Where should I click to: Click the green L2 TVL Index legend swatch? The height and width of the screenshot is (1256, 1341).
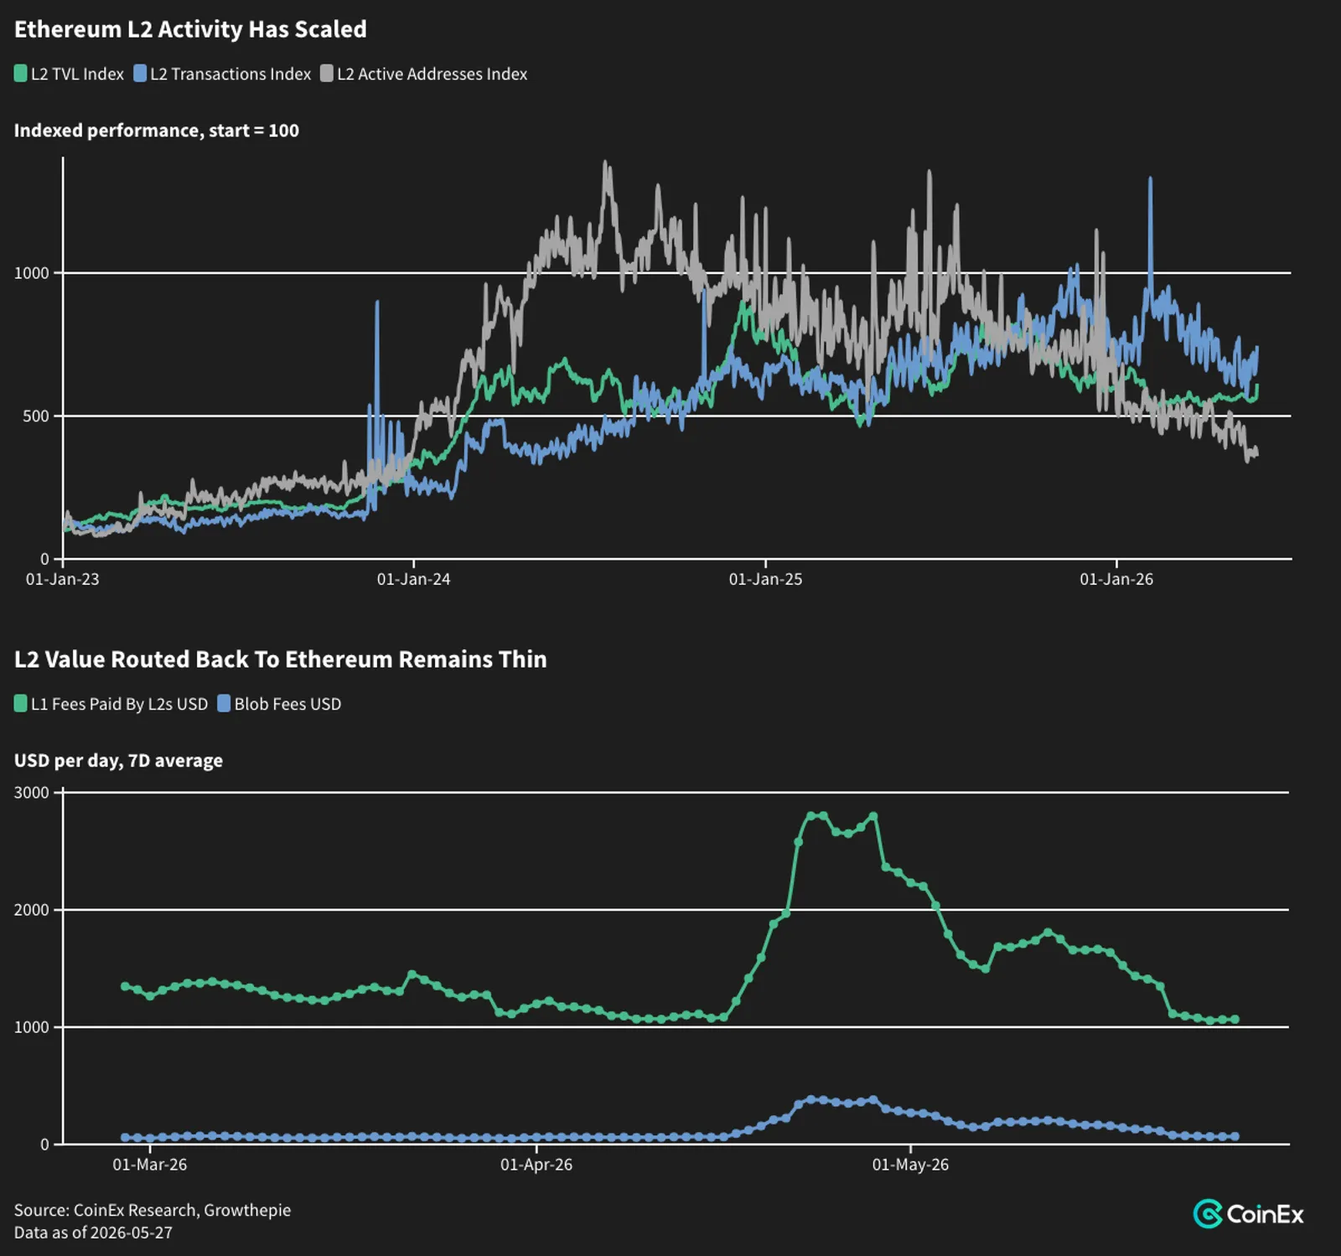pos(21,74)
